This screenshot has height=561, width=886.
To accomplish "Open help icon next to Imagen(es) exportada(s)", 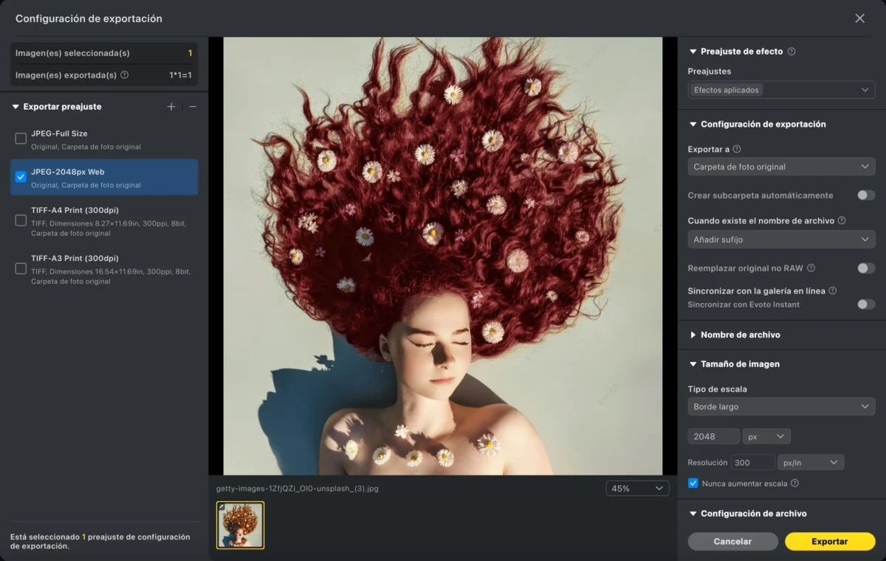I will tap(124, 75).
